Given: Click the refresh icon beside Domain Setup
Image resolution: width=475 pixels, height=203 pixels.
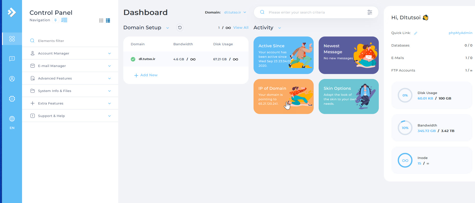Looking at the screenshot, I should coord(180,27).
